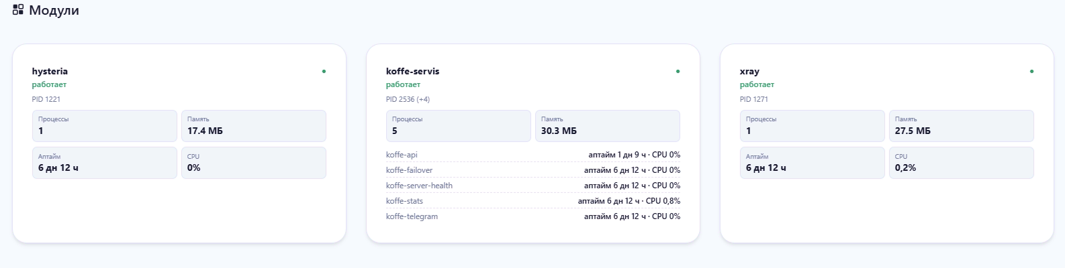Image resolution: width=1065 pixels, height=268 pixels.
Task: Click the hysteria Аптайм tile
Action: tap(105, 163)
